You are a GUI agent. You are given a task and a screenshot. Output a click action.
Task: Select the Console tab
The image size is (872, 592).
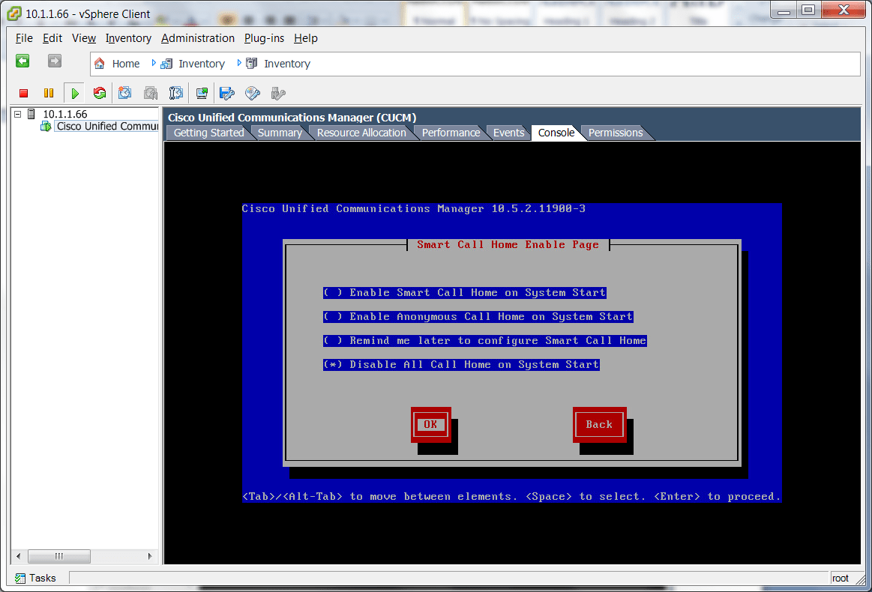[x=556, y=133]
